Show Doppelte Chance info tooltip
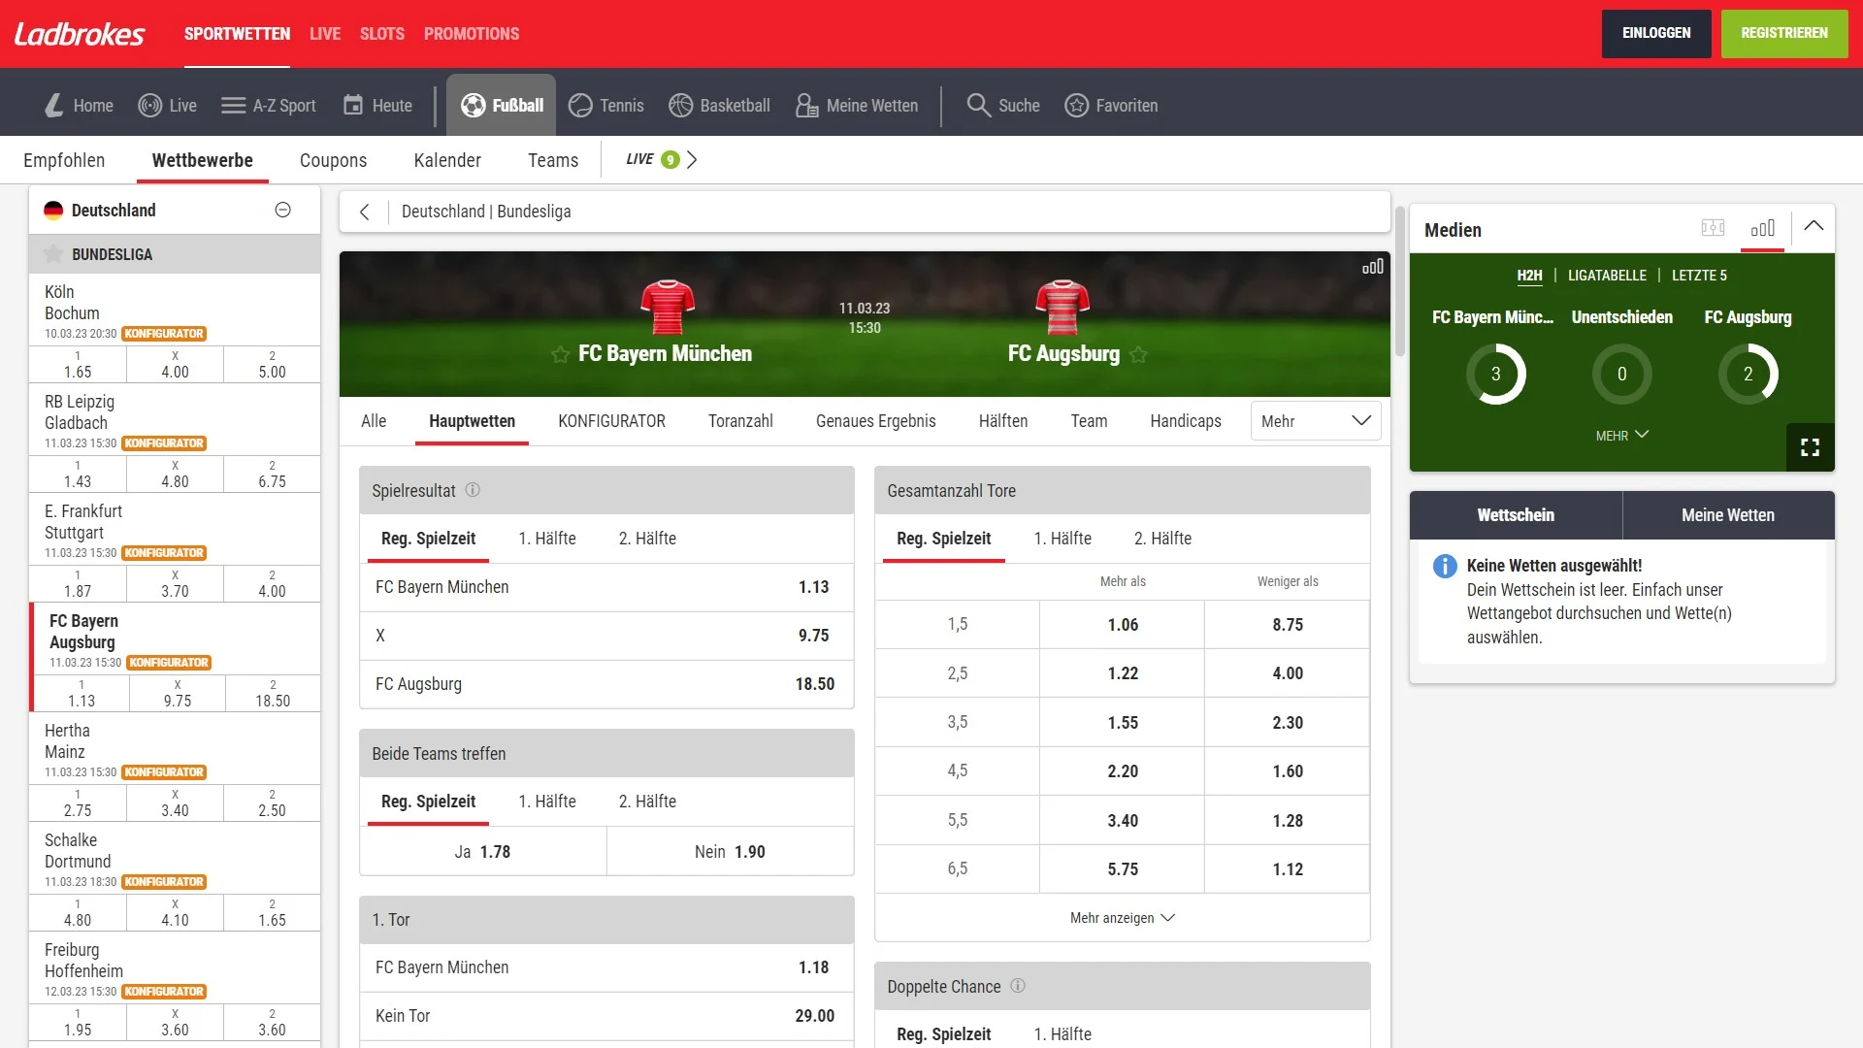The image size is (1863, 1048). (1018, 986)
